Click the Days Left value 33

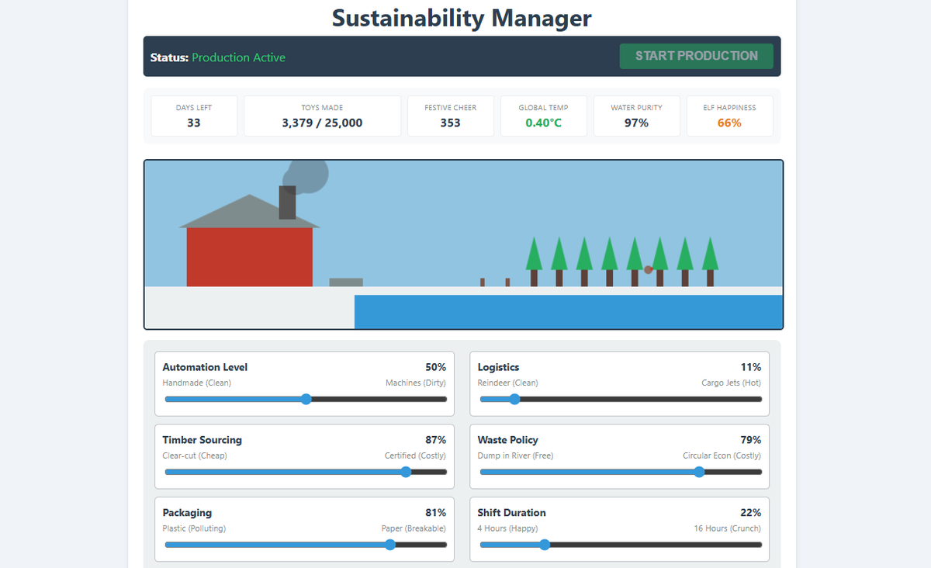[194, 123]
